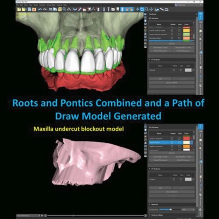Toggle Visible checkbox in the upper panel yellow swatch row
This screenshot has height=219, width=219.
pyautogui.click(x=172, y=31)
